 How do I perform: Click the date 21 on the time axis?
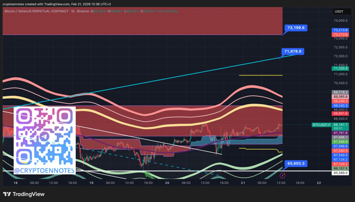[243, 183]
